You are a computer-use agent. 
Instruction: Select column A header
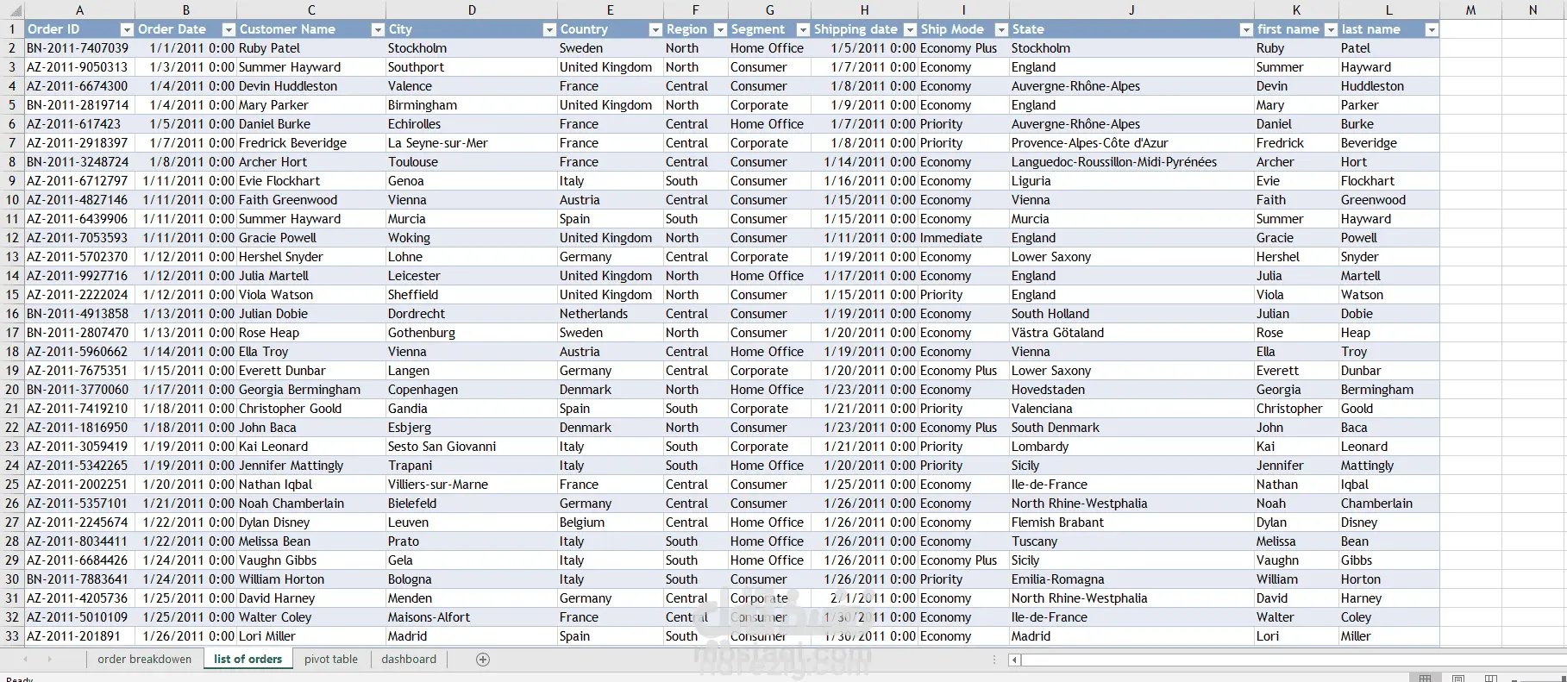pos(79,10)
